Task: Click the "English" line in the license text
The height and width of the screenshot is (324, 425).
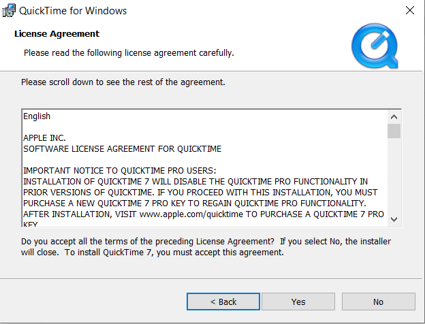Action: point(37,116)
